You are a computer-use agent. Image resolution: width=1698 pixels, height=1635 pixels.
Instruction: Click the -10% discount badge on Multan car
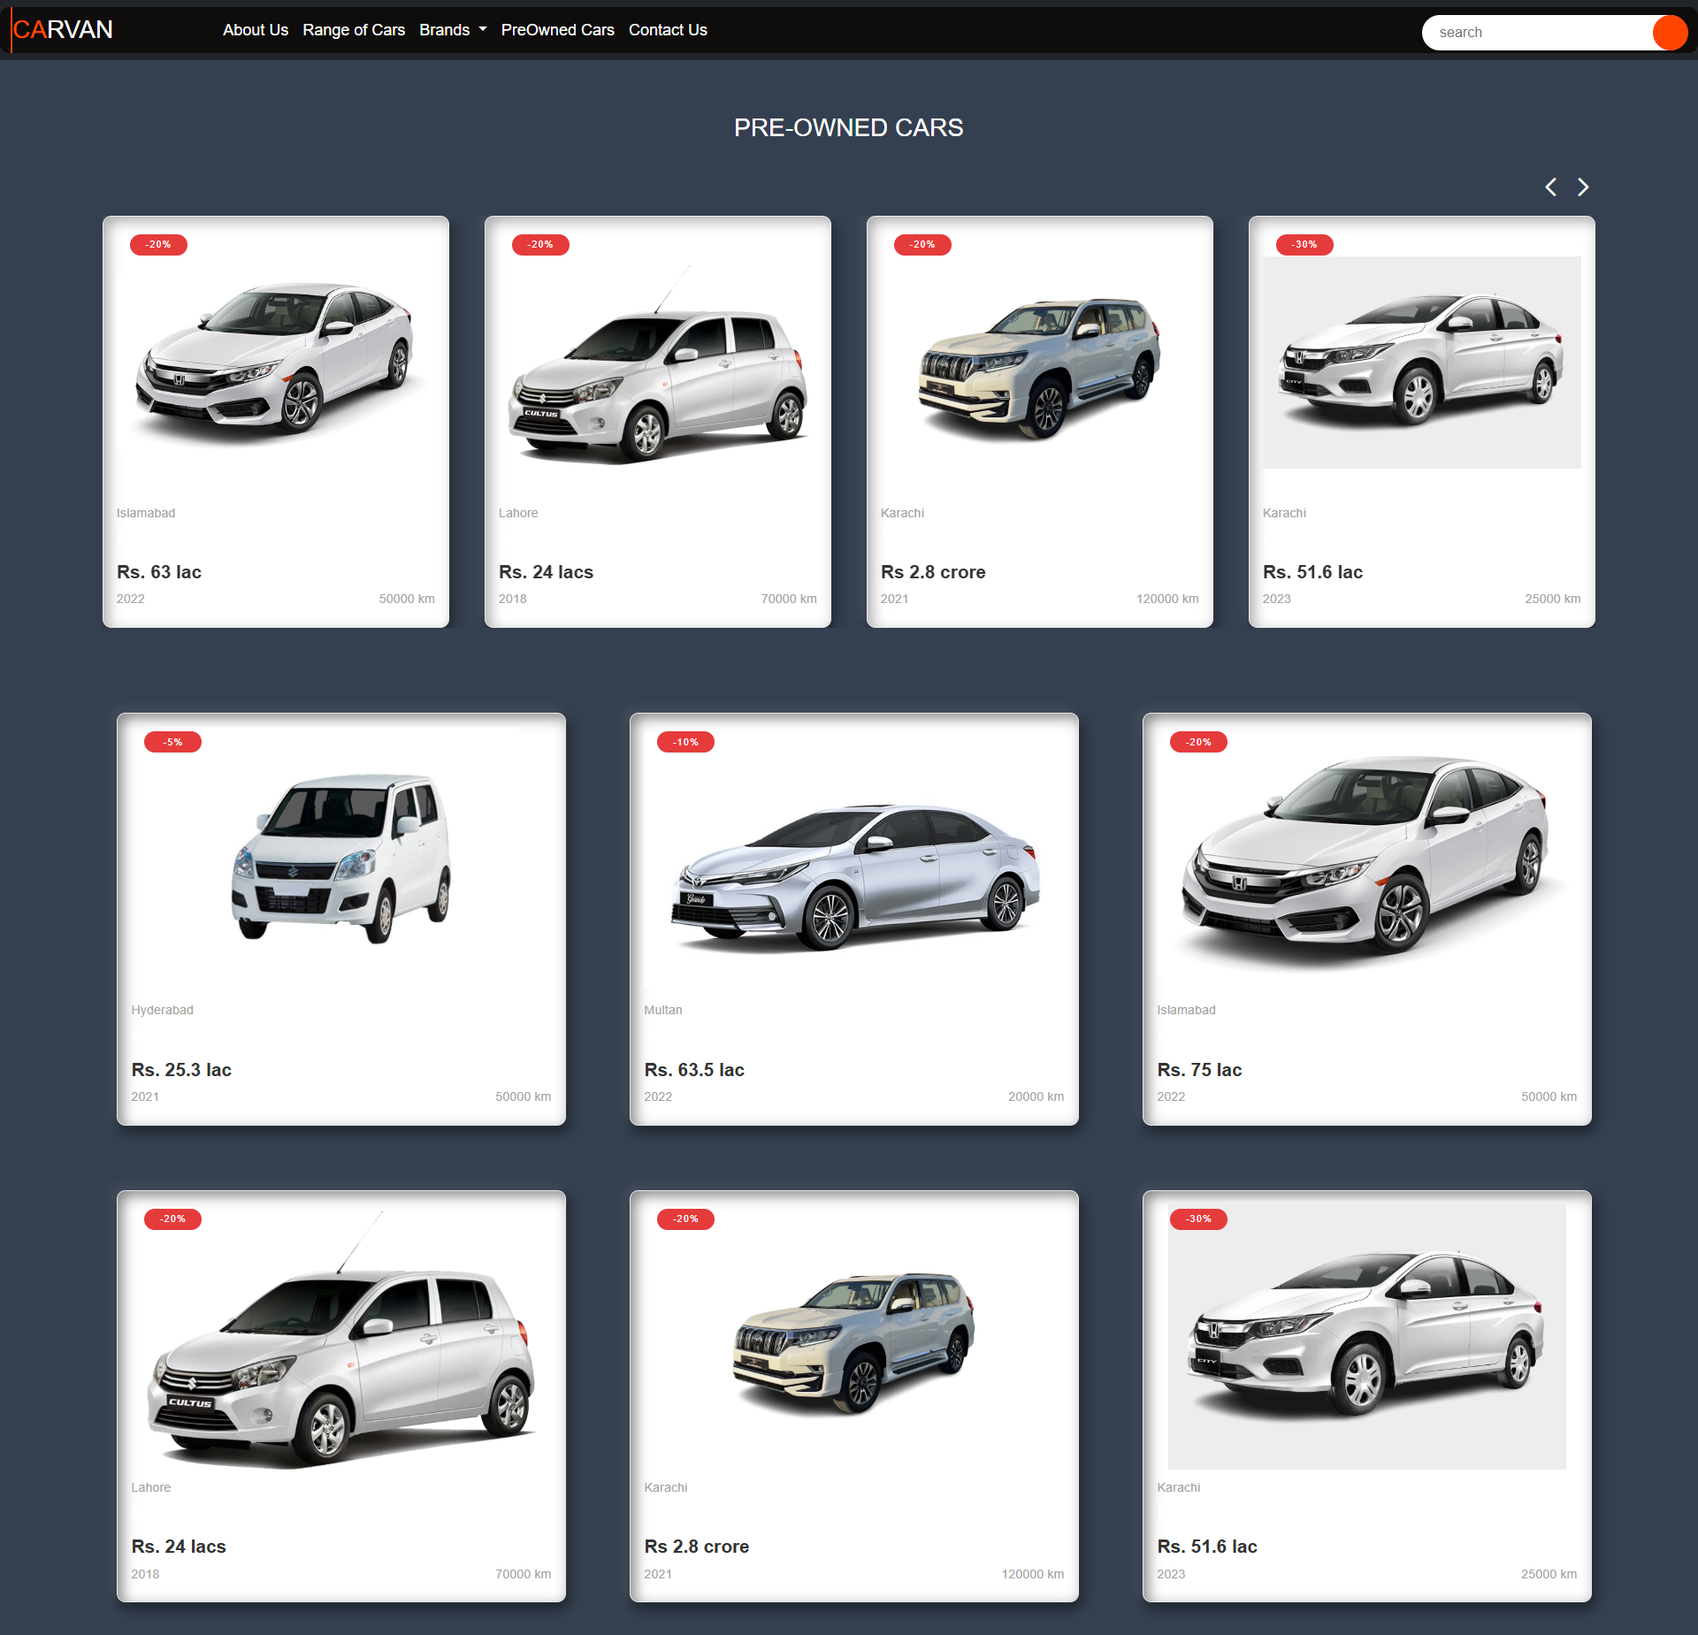tap(685, 742)
